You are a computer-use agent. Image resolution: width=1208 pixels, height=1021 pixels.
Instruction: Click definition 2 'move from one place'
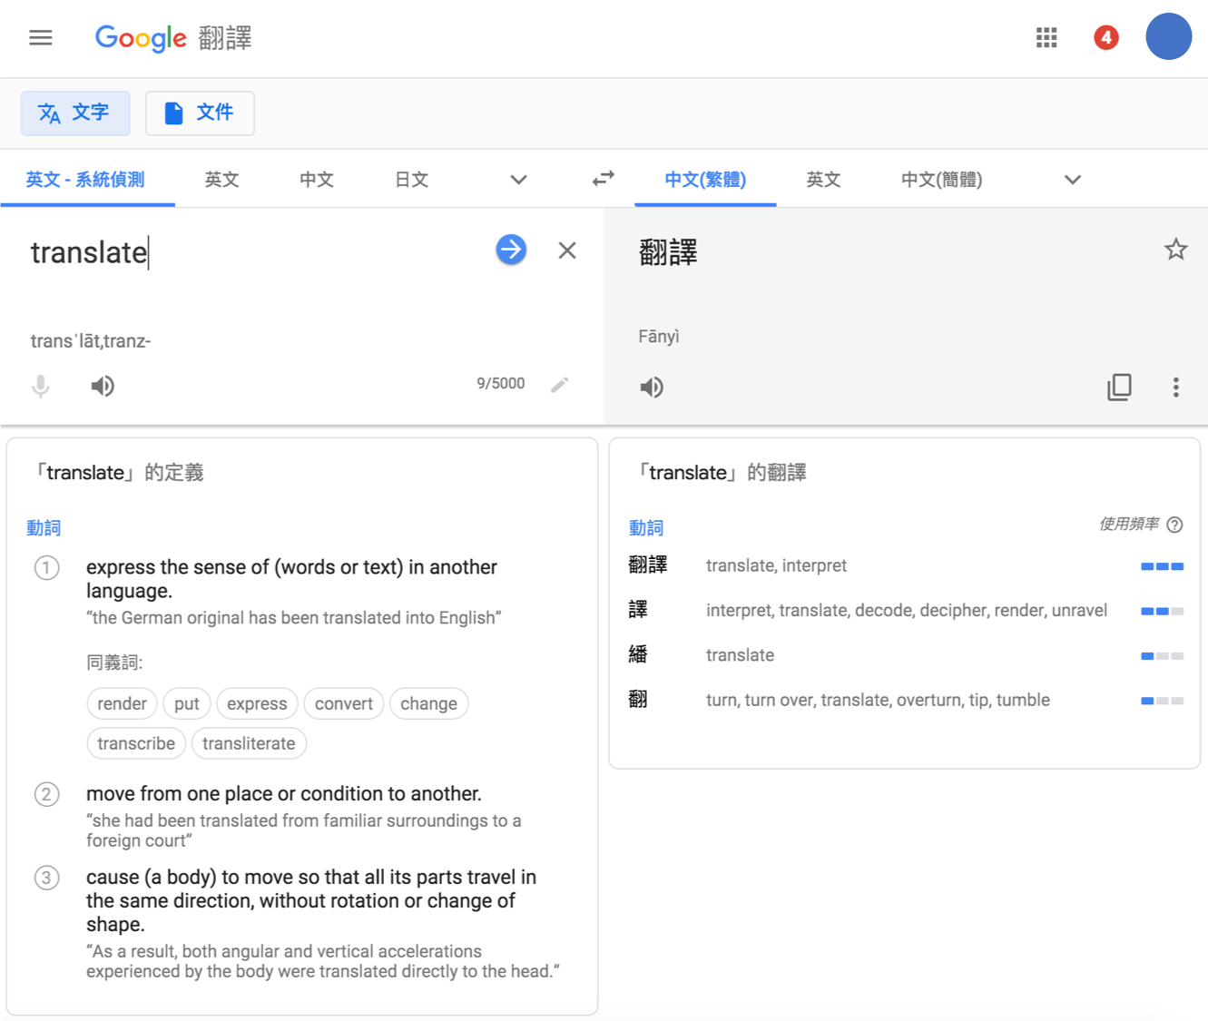(284, 794)
